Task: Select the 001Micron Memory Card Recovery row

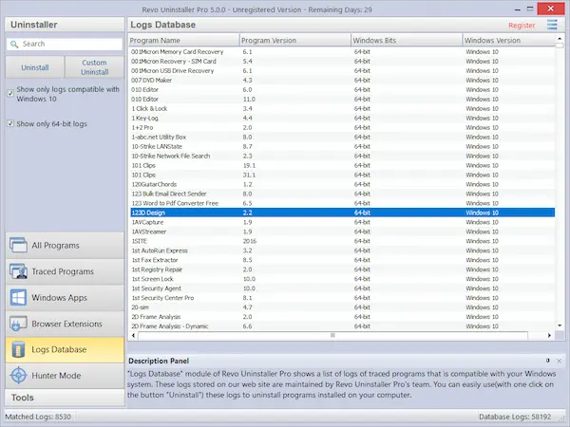Action: (342, 51)
